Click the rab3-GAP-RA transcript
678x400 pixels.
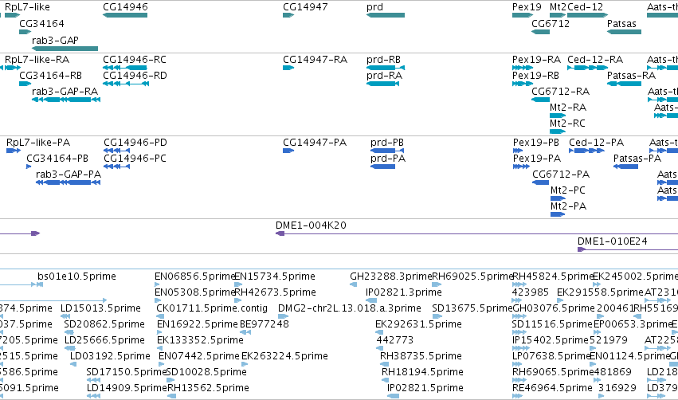tap(66, 100)
